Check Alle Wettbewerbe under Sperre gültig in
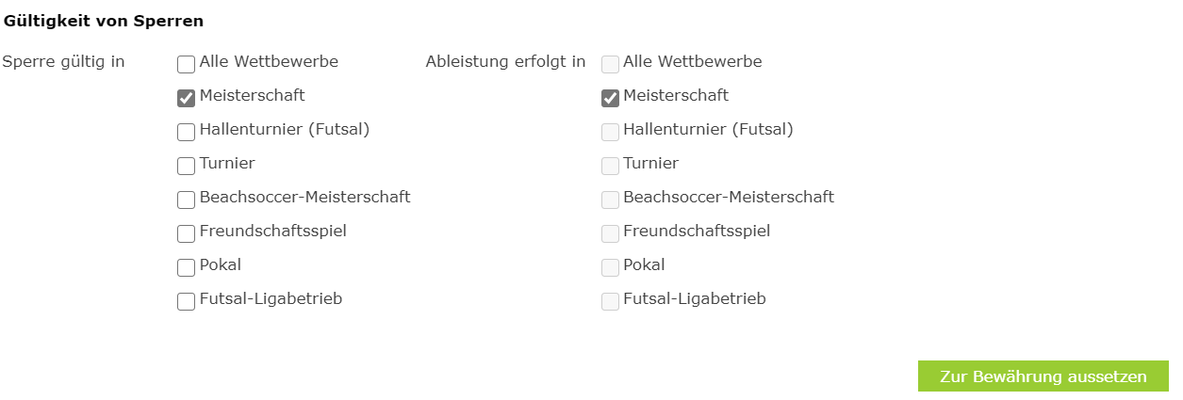 186,64
